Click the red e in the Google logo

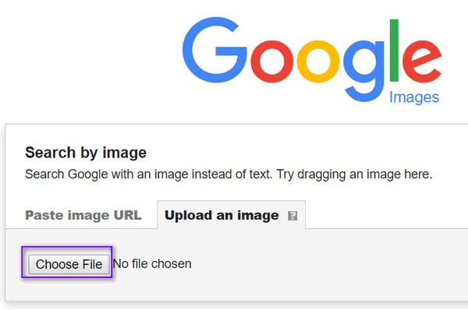pos(422,62)
